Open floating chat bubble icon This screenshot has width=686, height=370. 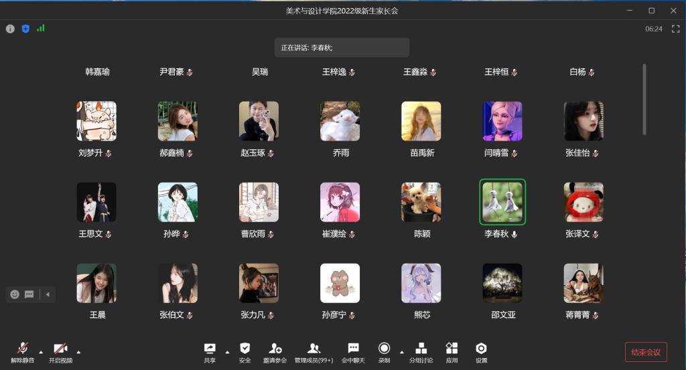(29, 294)
